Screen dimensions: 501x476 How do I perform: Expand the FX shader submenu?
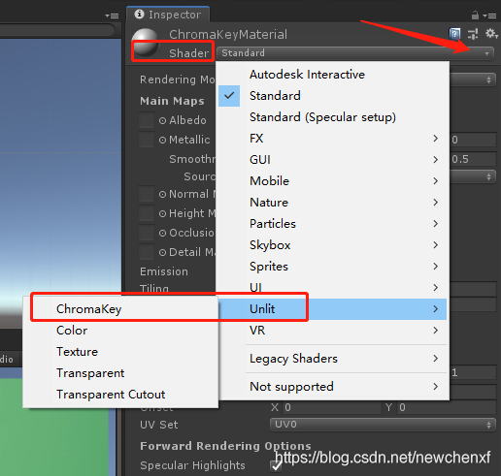tap(332, 139)
